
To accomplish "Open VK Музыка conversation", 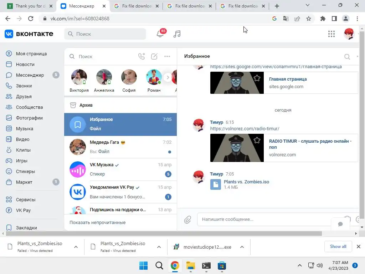I will [x=120, y=169].
